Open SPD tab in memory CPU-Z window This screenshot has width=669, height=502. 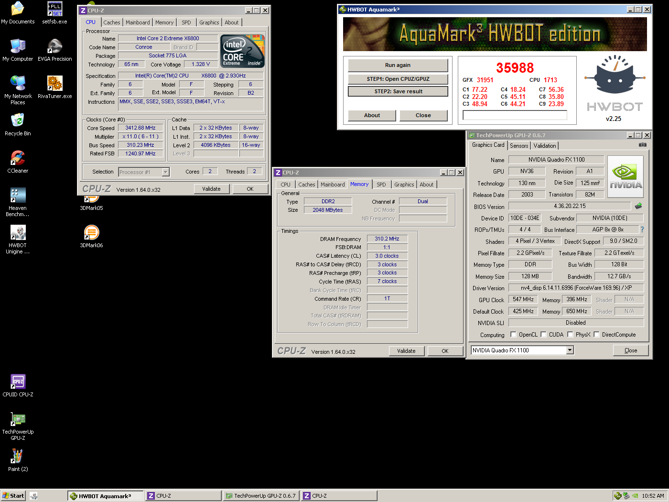pos(381,185)
